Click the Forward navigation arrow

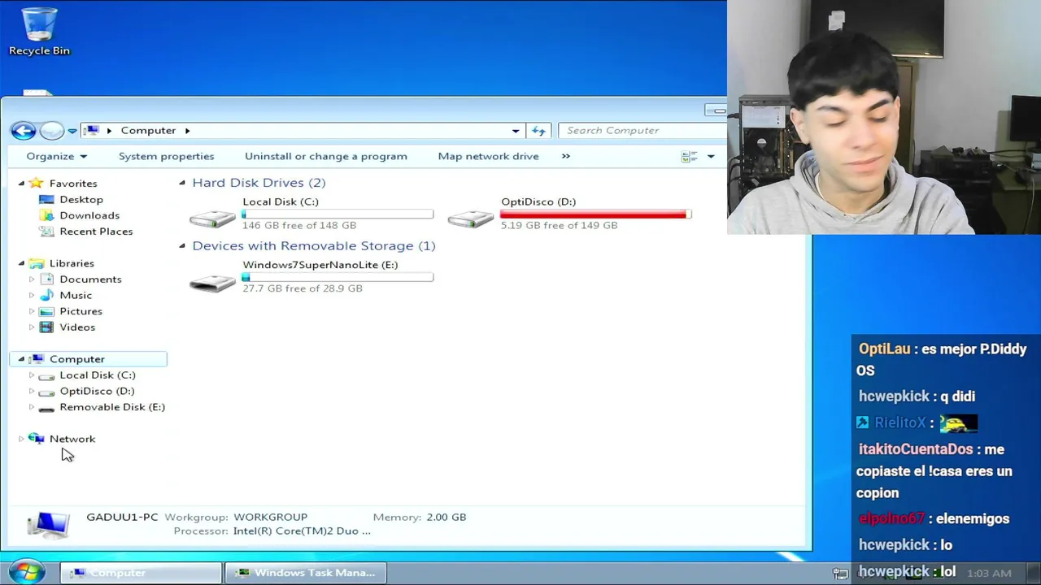click(51, 131)
